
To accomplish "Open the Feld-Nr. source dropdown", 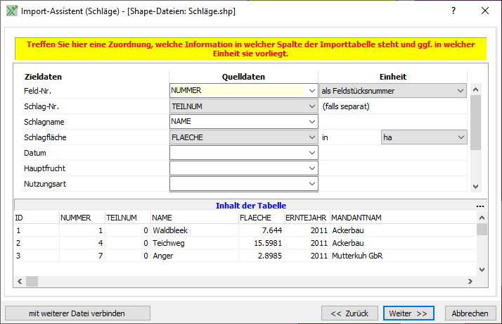I will (x=311, y=91).
